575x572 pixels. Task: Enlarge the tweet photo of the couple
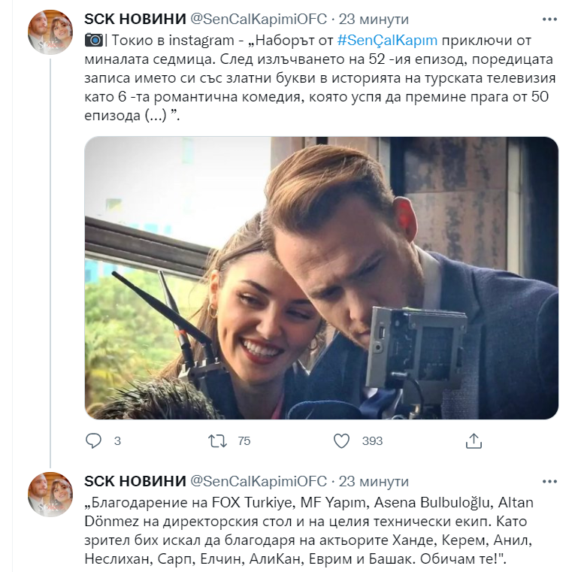point(321,277)
